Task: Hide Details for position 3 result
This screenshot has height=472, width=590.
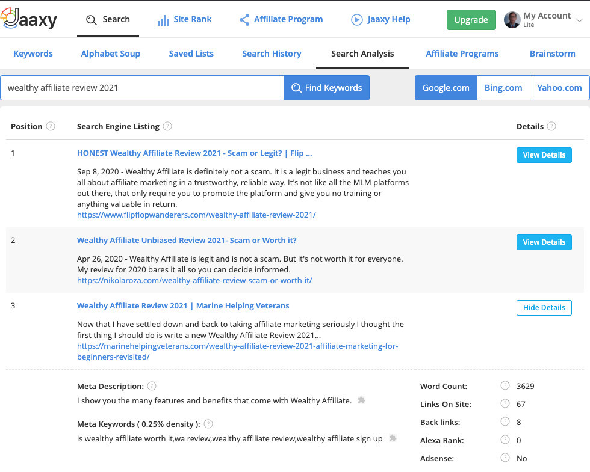Action: coord(544,307)
